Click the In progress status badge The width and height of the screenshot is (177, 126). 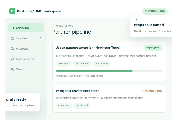pos(153,48)
